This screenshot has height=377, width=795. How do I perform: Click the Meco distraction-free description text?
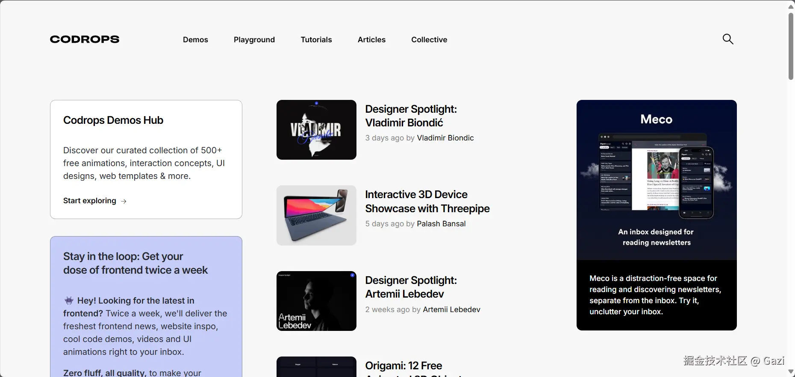[655, 295]
